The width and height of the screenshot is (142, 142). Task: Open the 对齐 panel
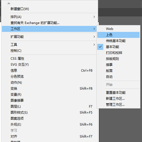pyautogui.click(x=49, y=137)
